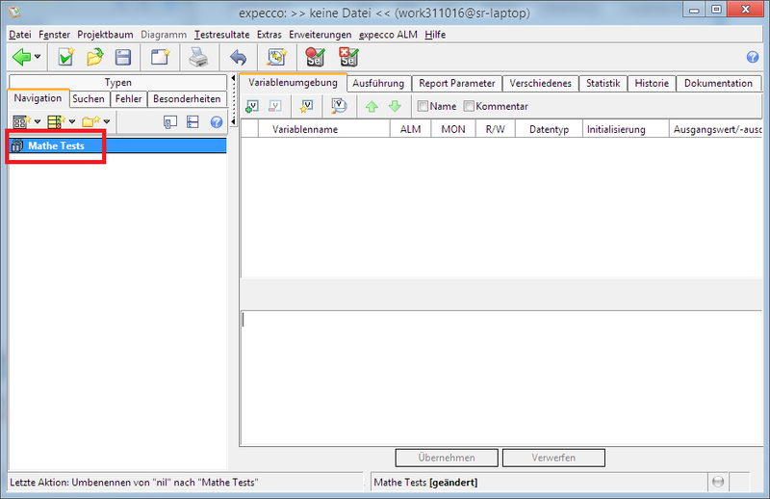Click the green move-up arrow icon
Viewport: 770px width, 499px height.
pos(371,106)
